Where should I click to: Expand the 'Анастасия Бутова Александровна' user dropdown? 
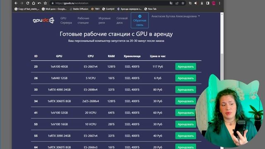pos(176,16)
